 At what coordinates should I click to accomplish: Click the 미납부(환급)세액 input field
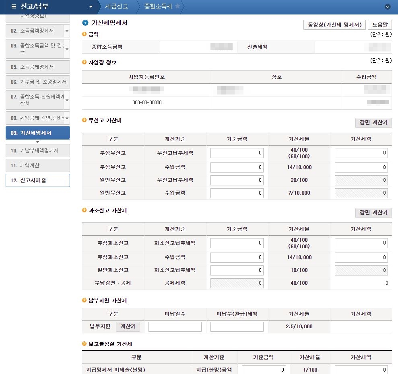click(237, 327)
